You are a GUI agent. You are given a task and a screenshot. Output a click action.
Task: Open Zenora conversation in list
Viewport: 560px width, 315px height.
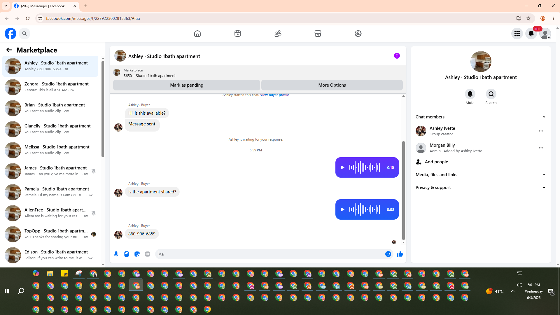pyautogui.click(x=50, y=87)
